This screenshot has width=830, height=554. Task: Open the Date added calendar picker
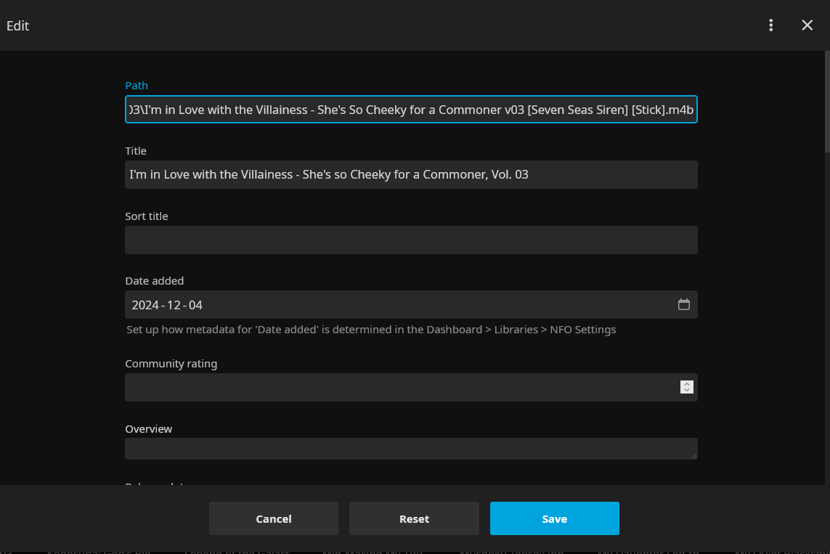683,305
